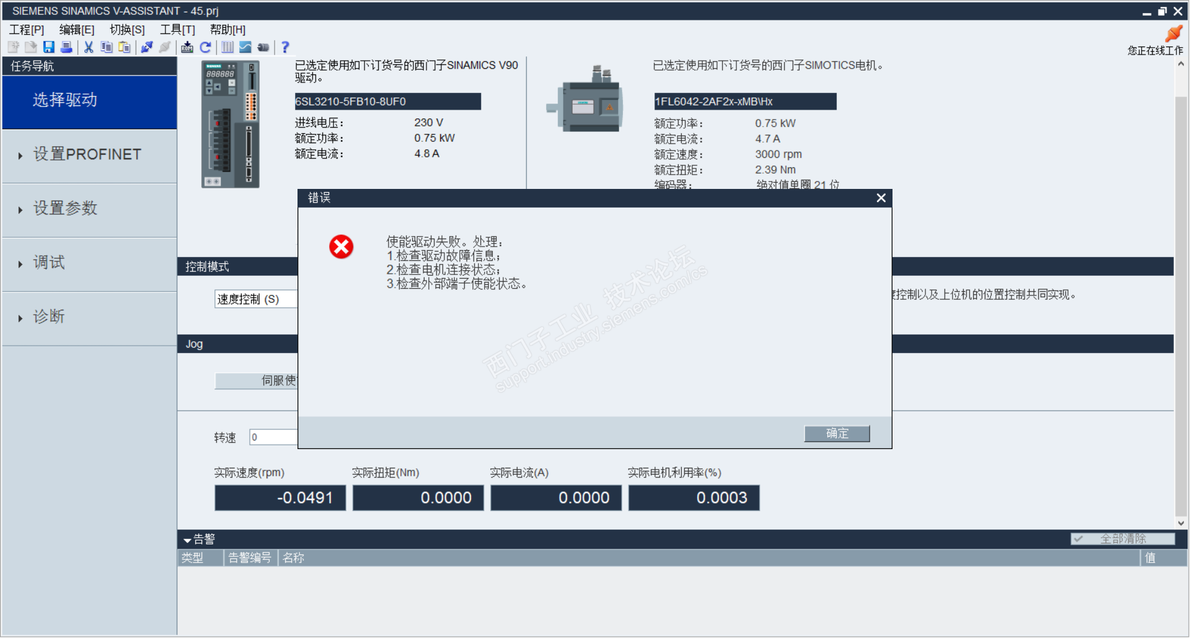Screen dimensions: 1190x638
Task: Open the 切换[S] menu
Action: [127, 30]
